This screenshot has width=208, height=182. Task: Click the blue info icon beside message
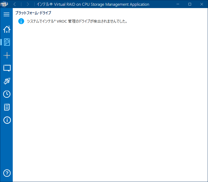21,21
